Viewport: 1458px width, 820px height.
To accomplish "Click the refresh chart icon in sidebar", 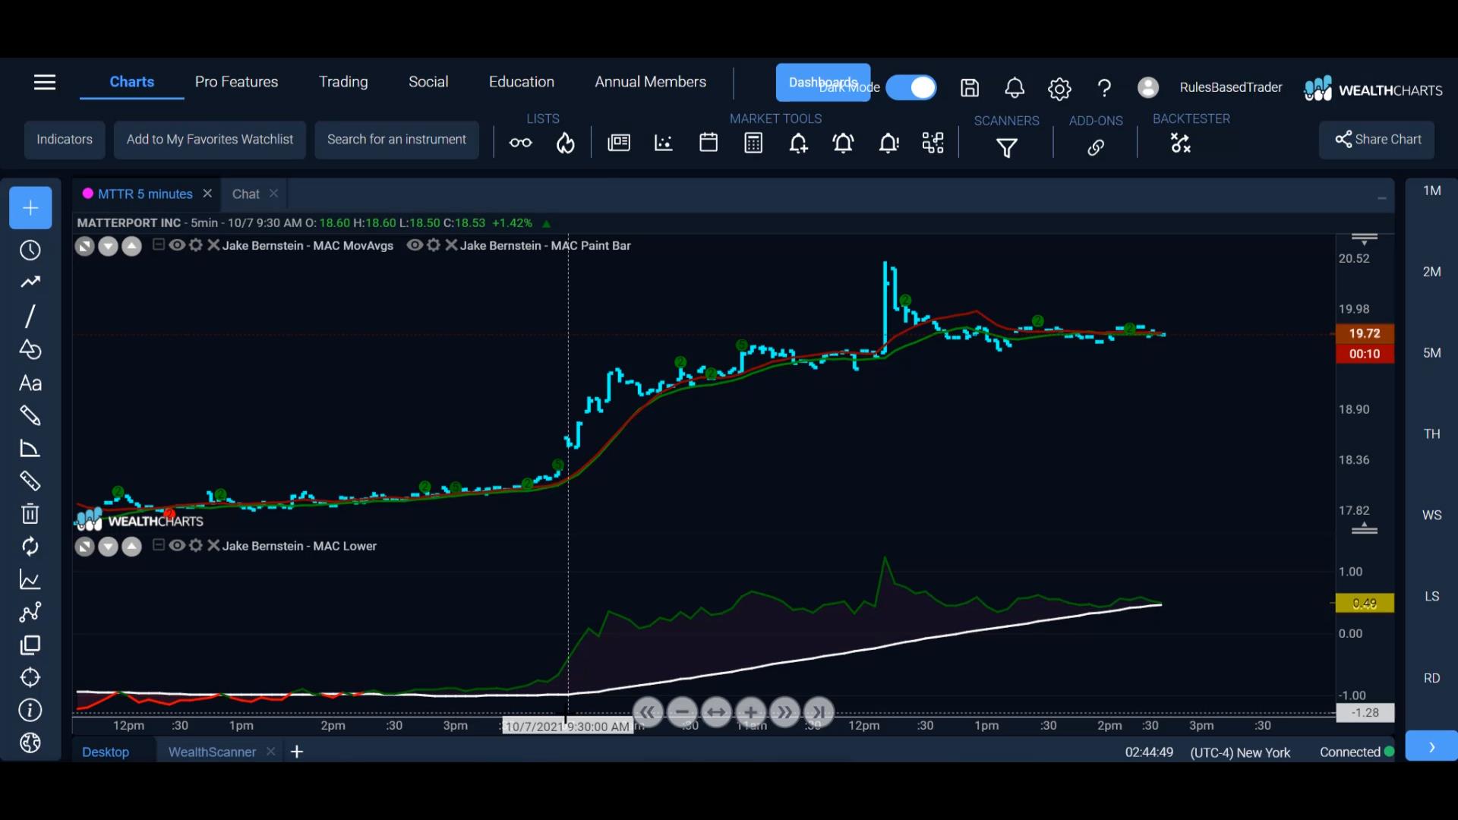I will (30, 547).
